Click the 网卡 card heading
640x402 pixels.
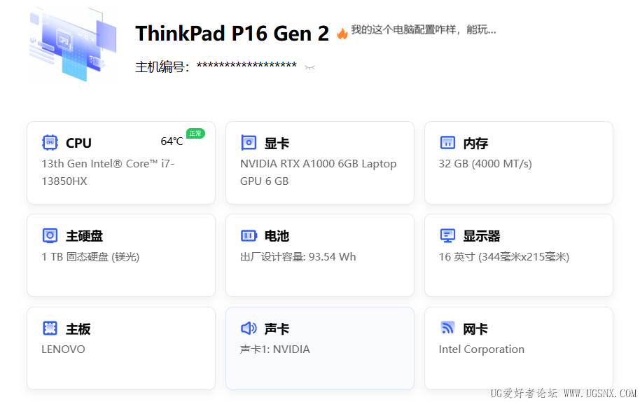[x=475, y=328]
